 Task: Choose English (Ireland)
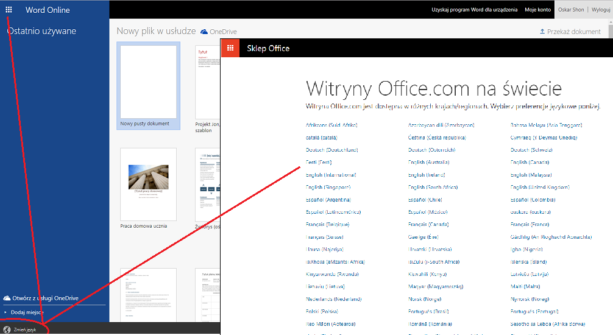pyautogui.click(x=427, y=175)
